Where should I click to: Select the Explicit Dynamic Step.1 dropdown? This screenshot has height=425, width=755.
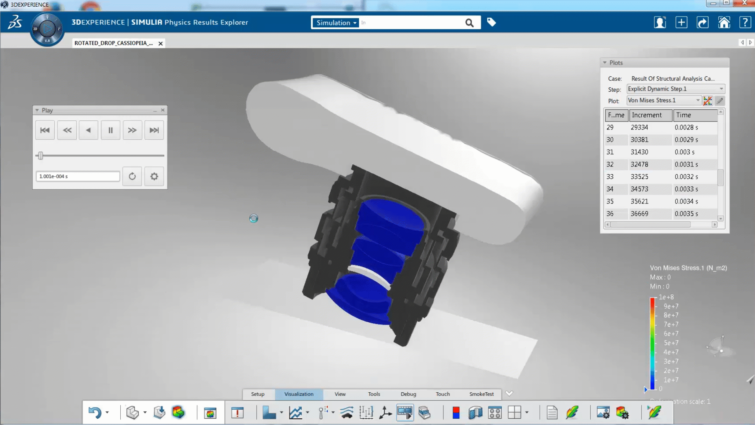tap(674, 89)
